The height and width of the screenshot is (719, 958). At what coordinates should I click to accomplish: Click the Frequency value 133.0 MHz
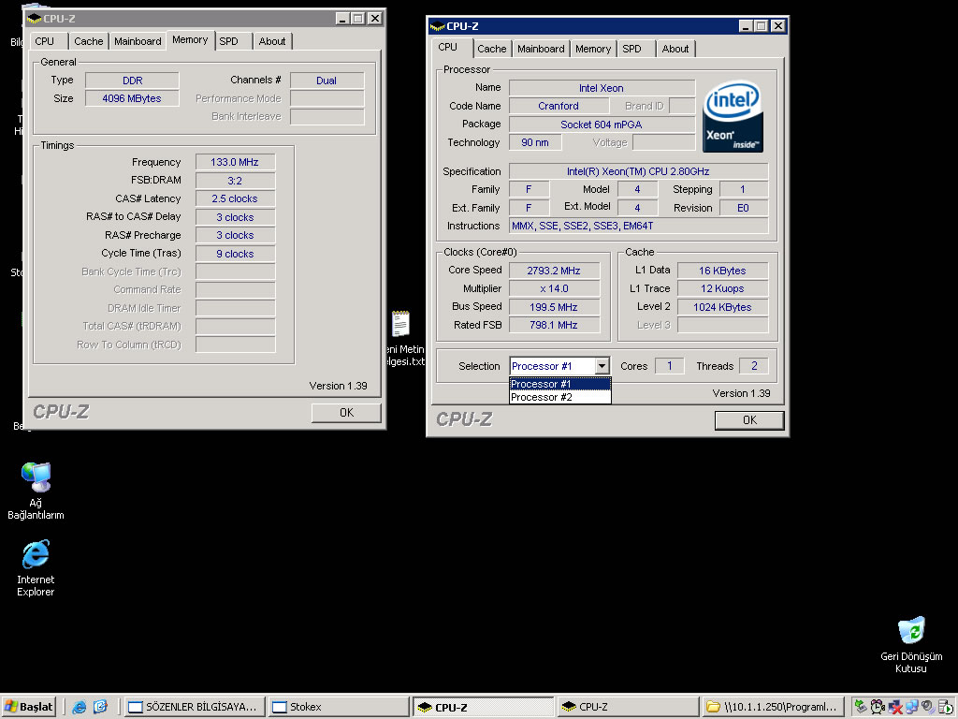click(x=235, y=162)
